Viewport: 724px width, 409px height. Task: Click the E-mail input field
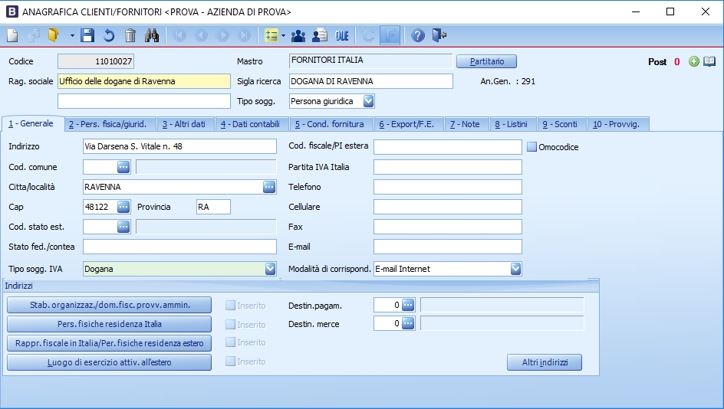[x=448, y=247]
